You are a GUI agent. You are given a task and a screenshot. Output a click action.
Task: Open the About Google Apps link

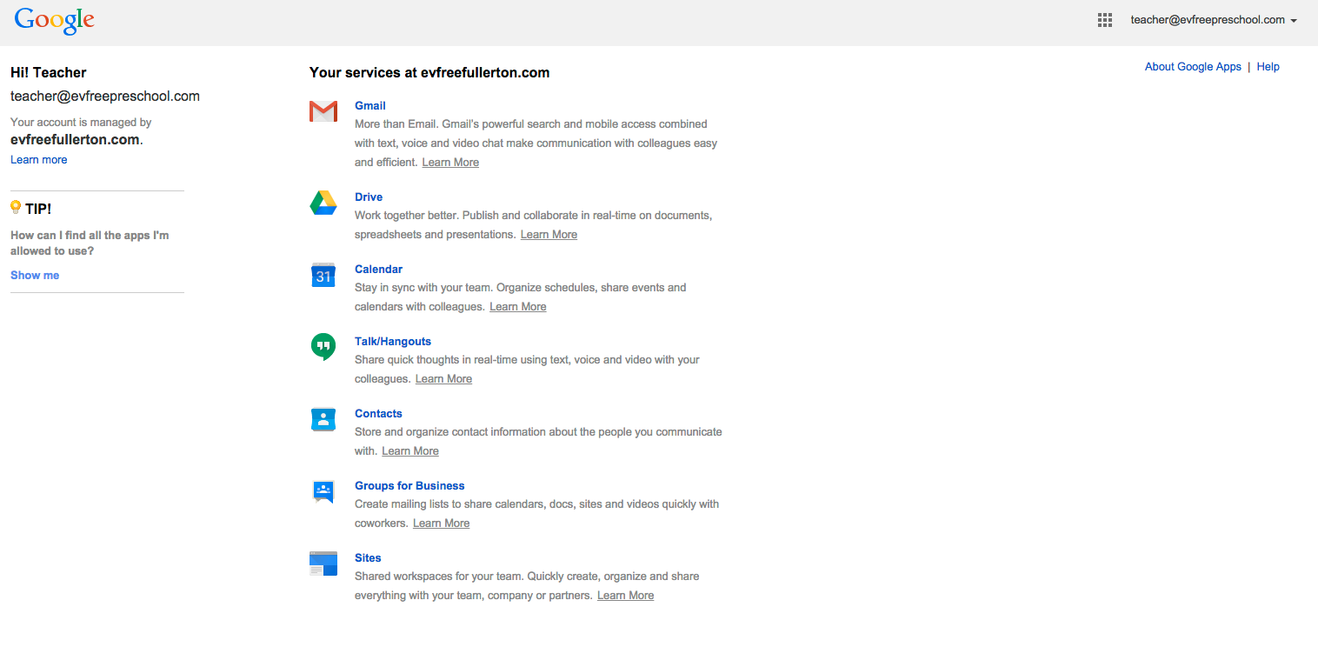coord(1193,67)
